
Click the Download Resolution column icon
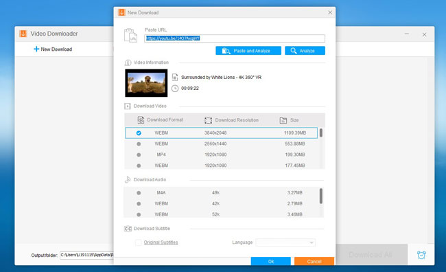click(x=208, y=120)
